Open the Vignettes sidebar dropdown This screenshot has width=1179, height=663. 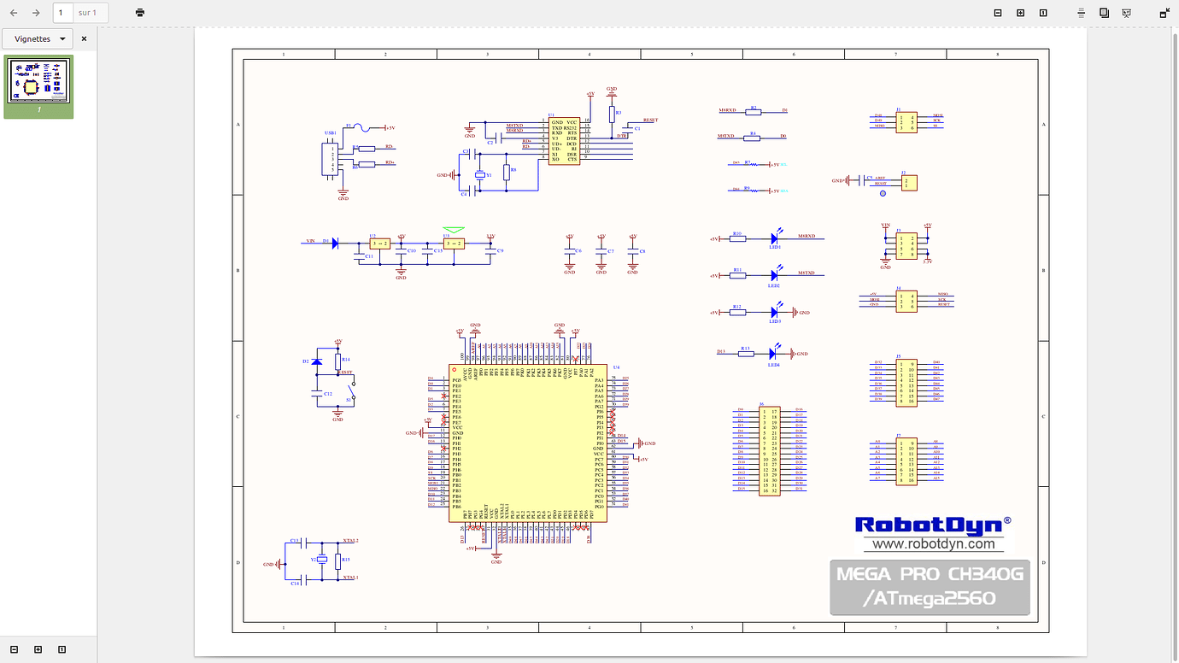click(38, 38)
